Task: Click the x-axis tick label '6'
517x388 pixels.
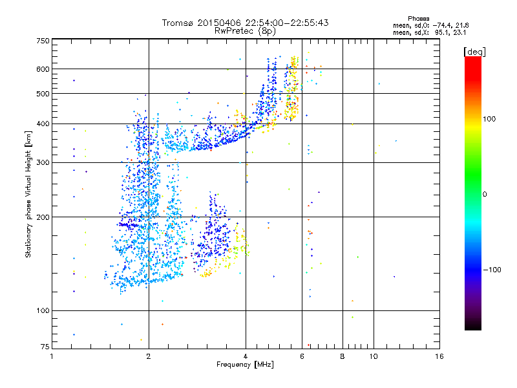Action: 302,356
